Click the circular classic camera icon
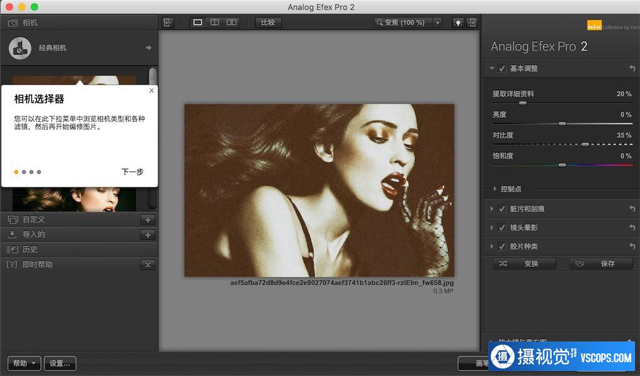Screen dimensions: 640x376 [19, 48]
